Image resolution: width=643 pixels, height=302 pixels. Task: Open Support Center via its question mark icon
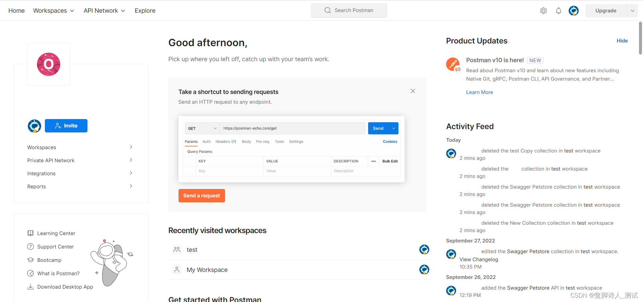coord(30,246)
